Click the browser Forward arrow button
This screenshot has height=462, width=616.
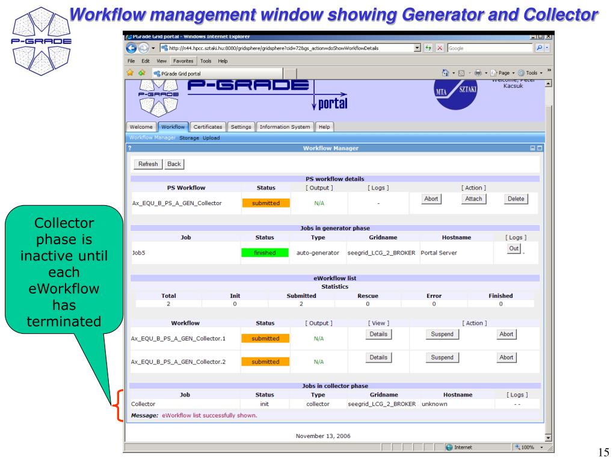pyautogui.click(x=143, y=48)
